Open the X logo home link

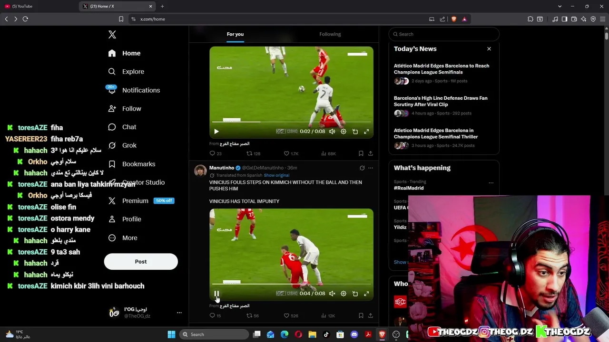point(112,35)
